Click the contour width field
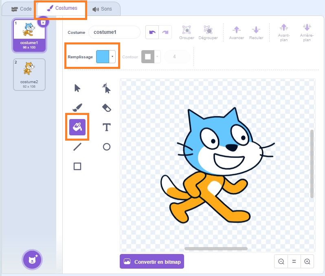325x276 pixels. pyautogui.click(x=177, y=56)
